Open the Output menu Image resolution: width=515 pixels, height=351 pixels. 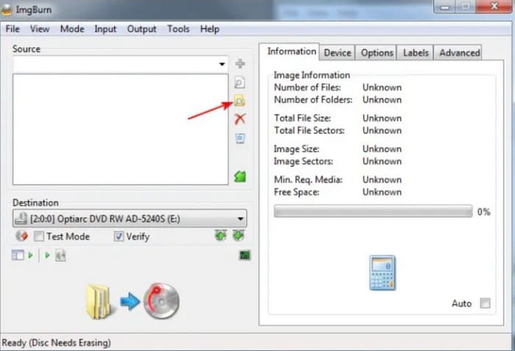pos(141,29)
